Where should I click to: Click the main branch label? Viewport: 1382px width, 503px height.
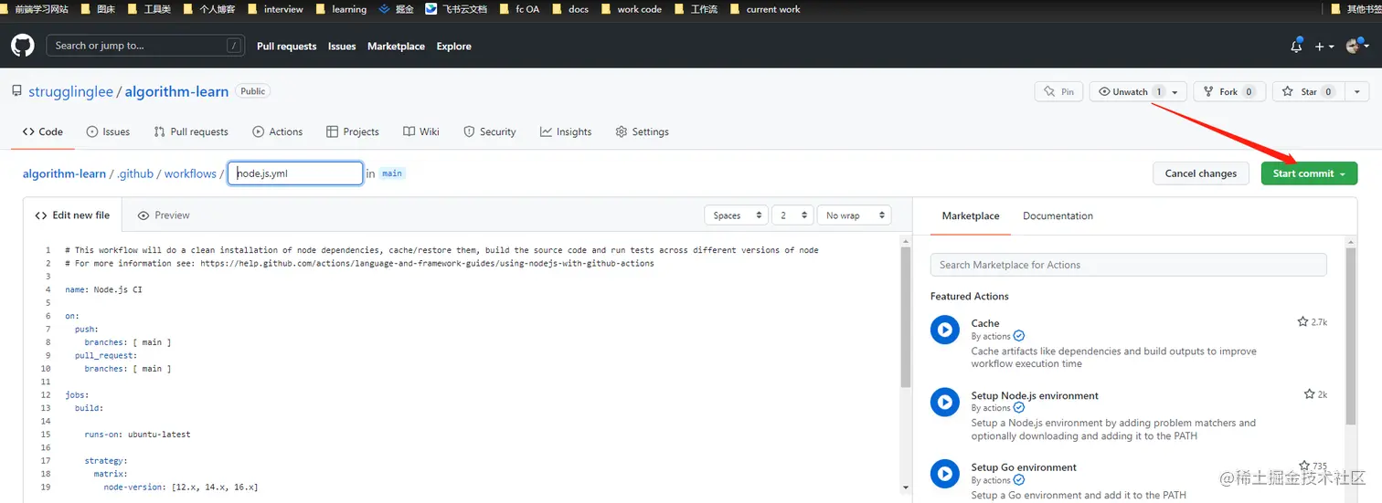tap(392, 173)
